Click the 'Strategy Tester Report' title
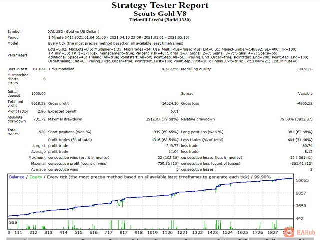Viewport: 320px width, 240px height. pos(160,5)
